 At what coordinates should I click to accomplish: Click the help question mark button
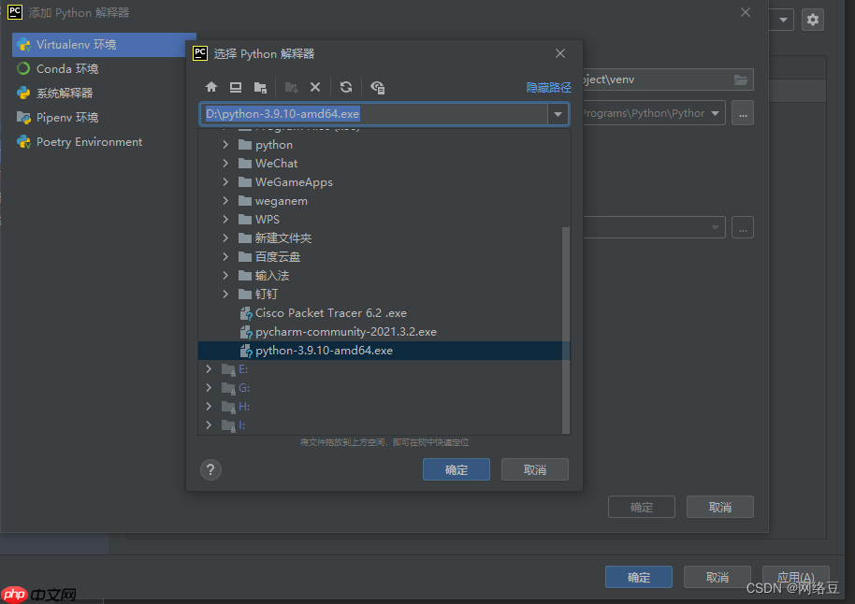[210, 470]
